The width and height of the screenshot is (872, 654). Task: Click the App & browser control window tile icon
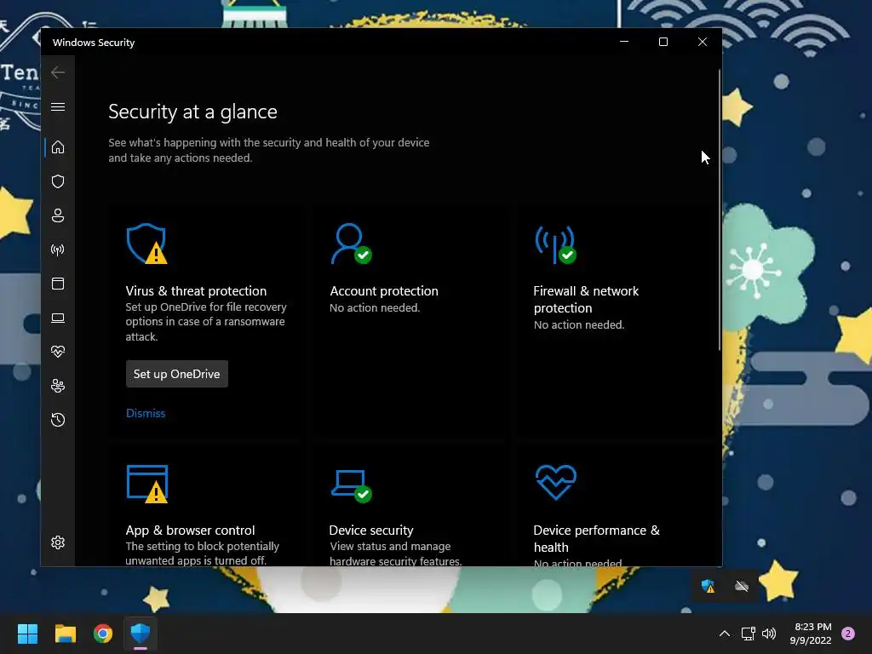point(147,484)
